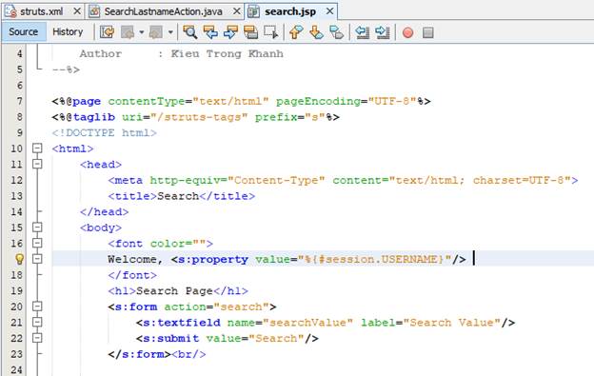This screenshot has height=376, width=594.
Task: Stop Macro Recording gray square
Action: (428, 32)
